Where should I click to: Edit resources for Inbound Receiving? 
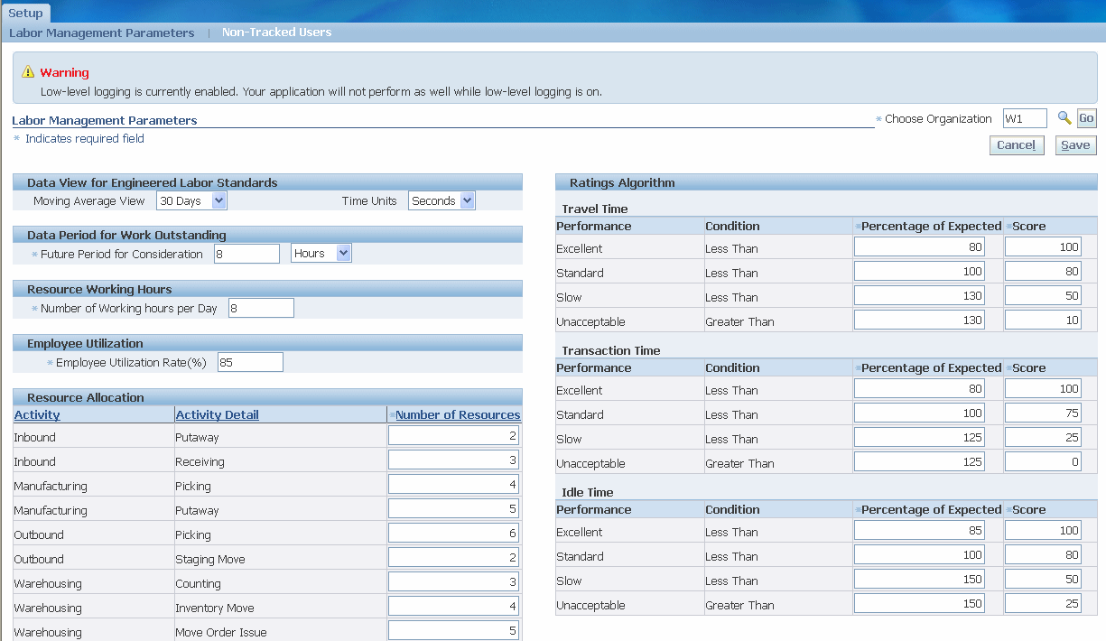[454, 460]
